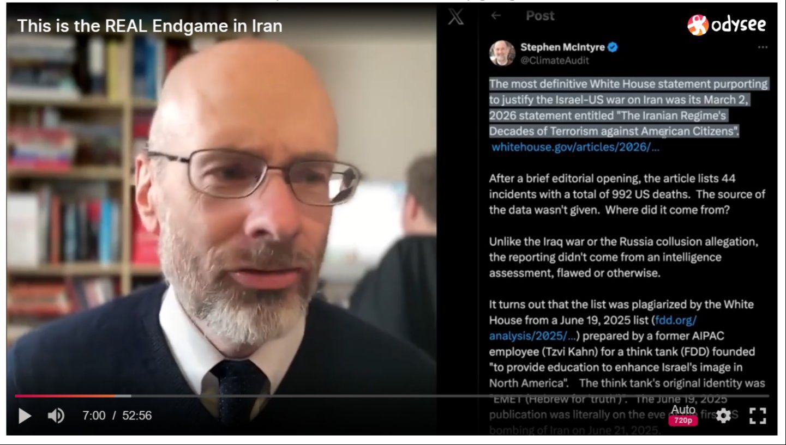Click the X logo icon

[x=456, y=17]
